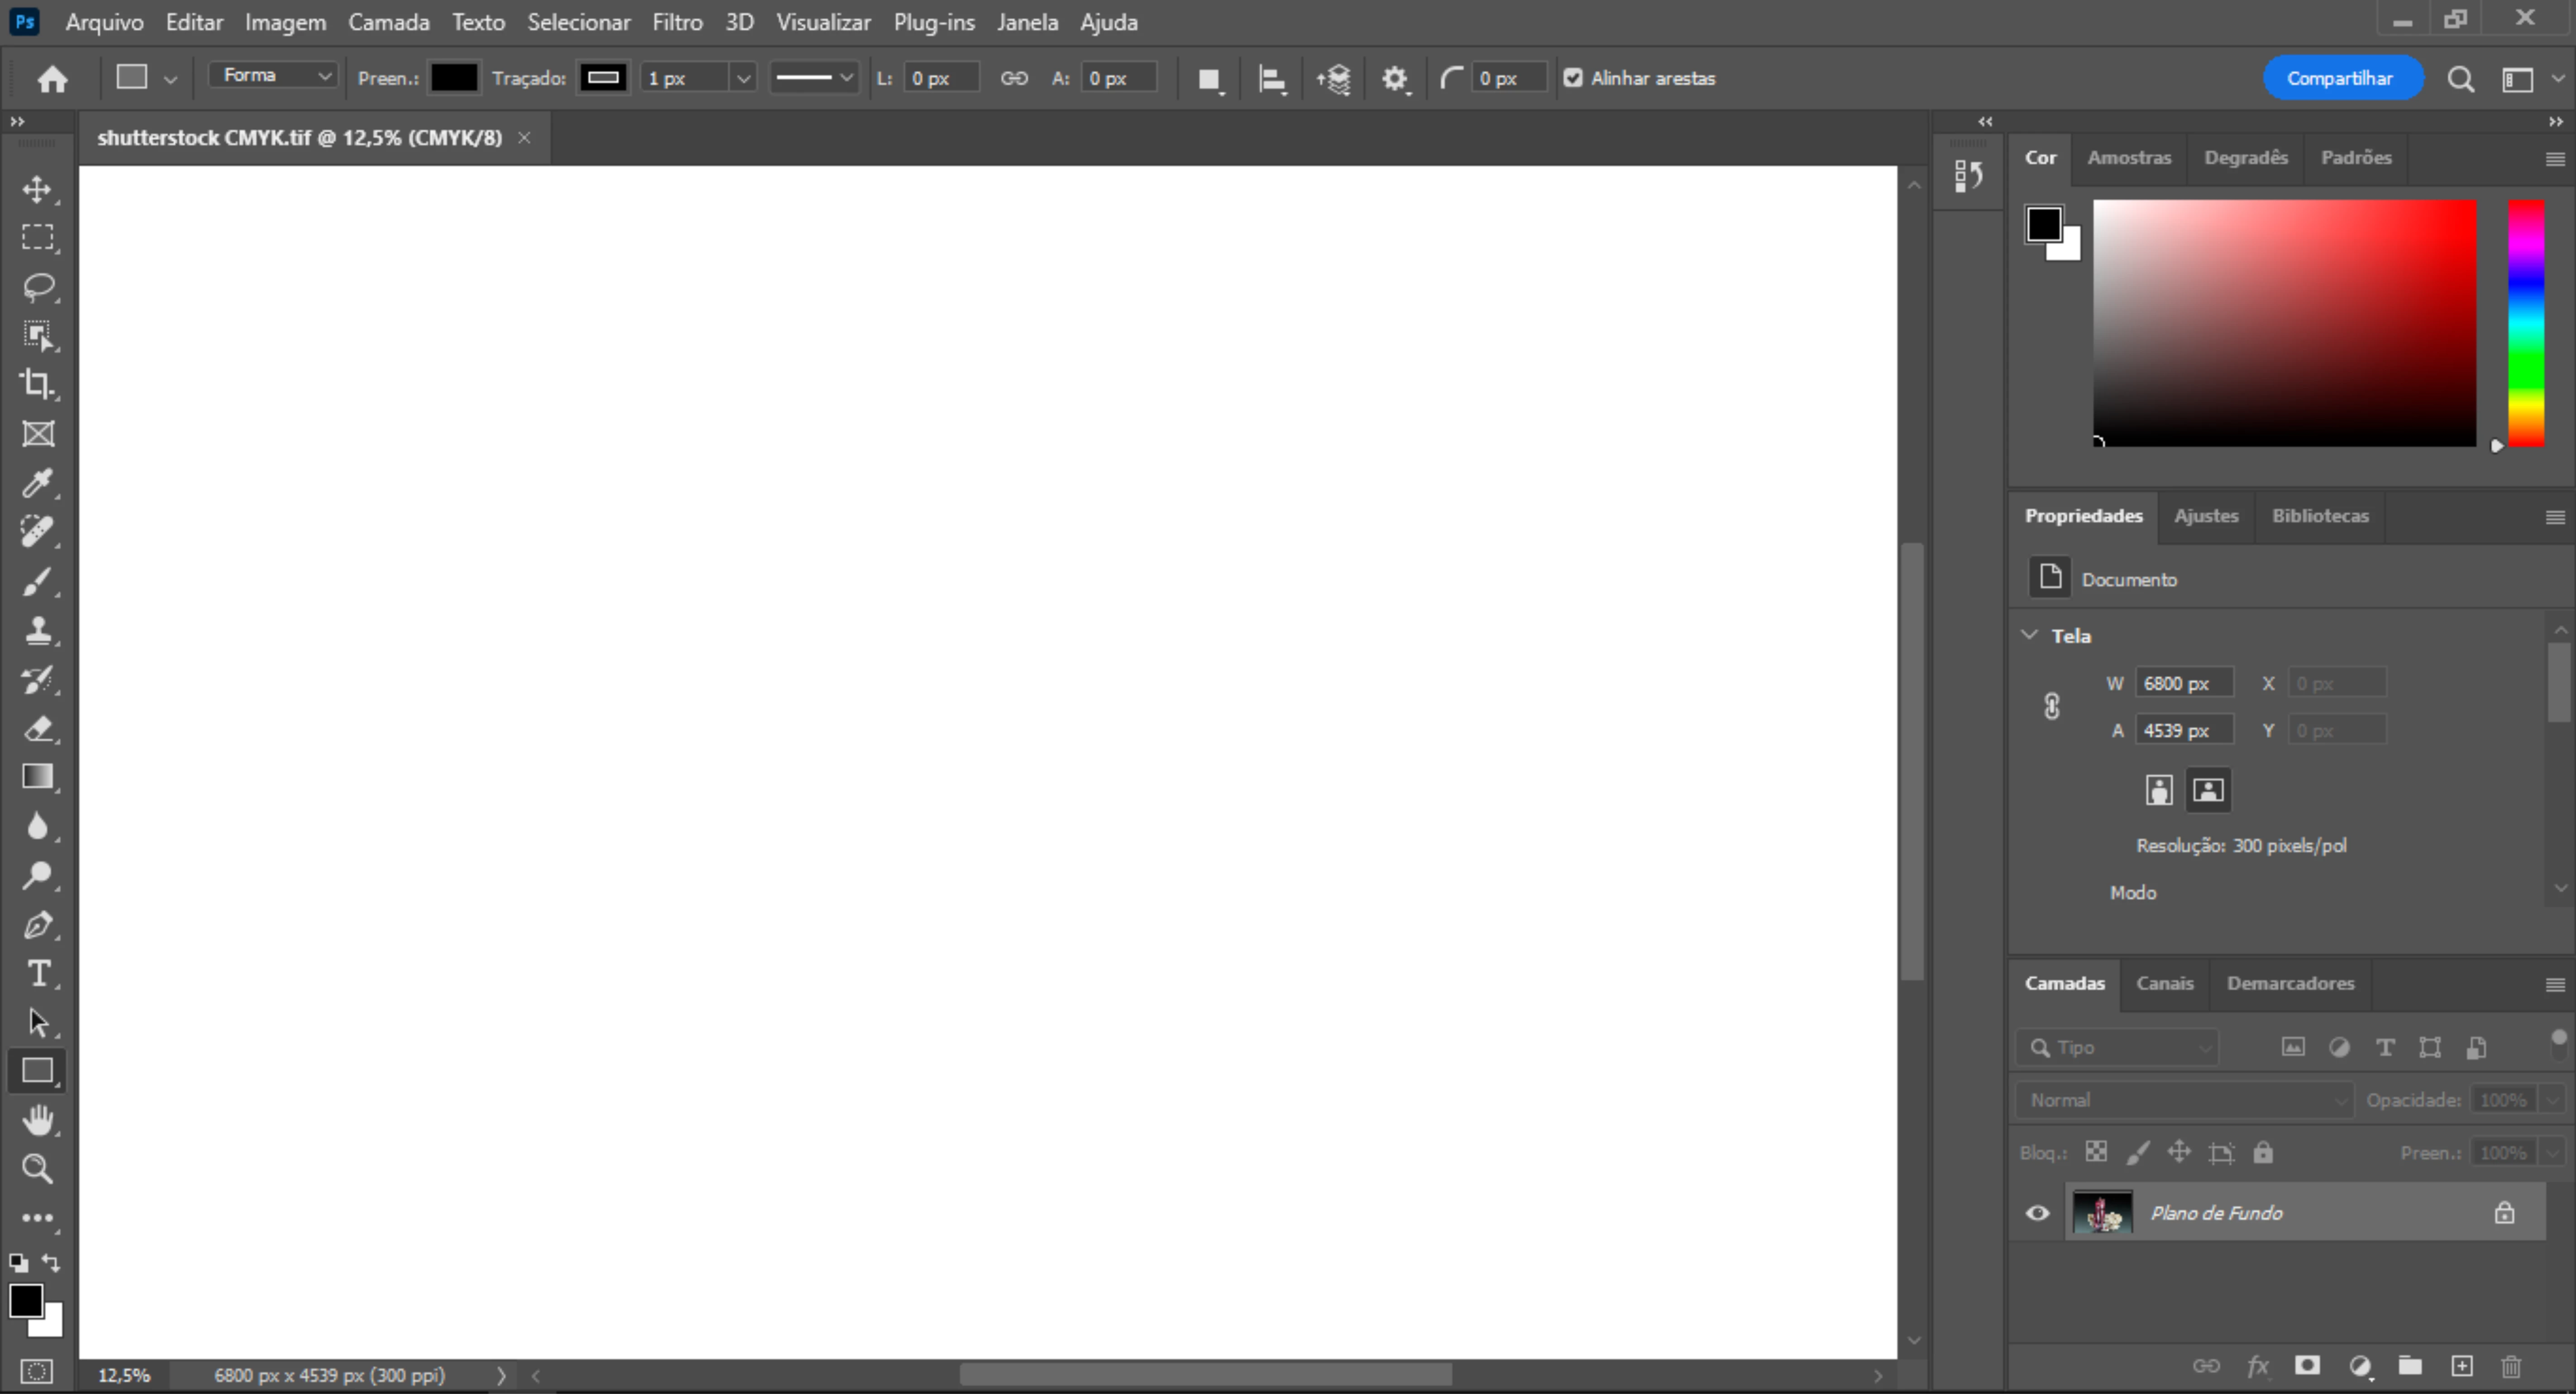Open the Forma mode dropdown
Image resolution: width=2576 pixels, height=1394 pixels.
pos(273,76)
